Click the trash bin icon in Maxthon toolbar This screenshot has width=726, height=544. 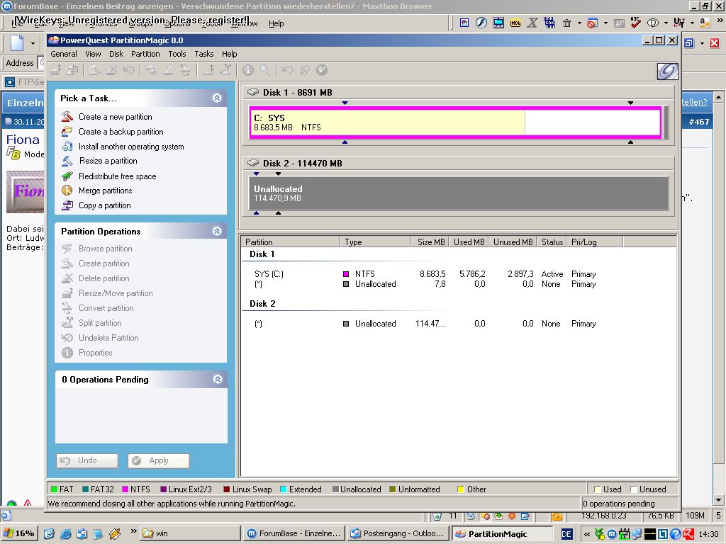pos(566,23)
